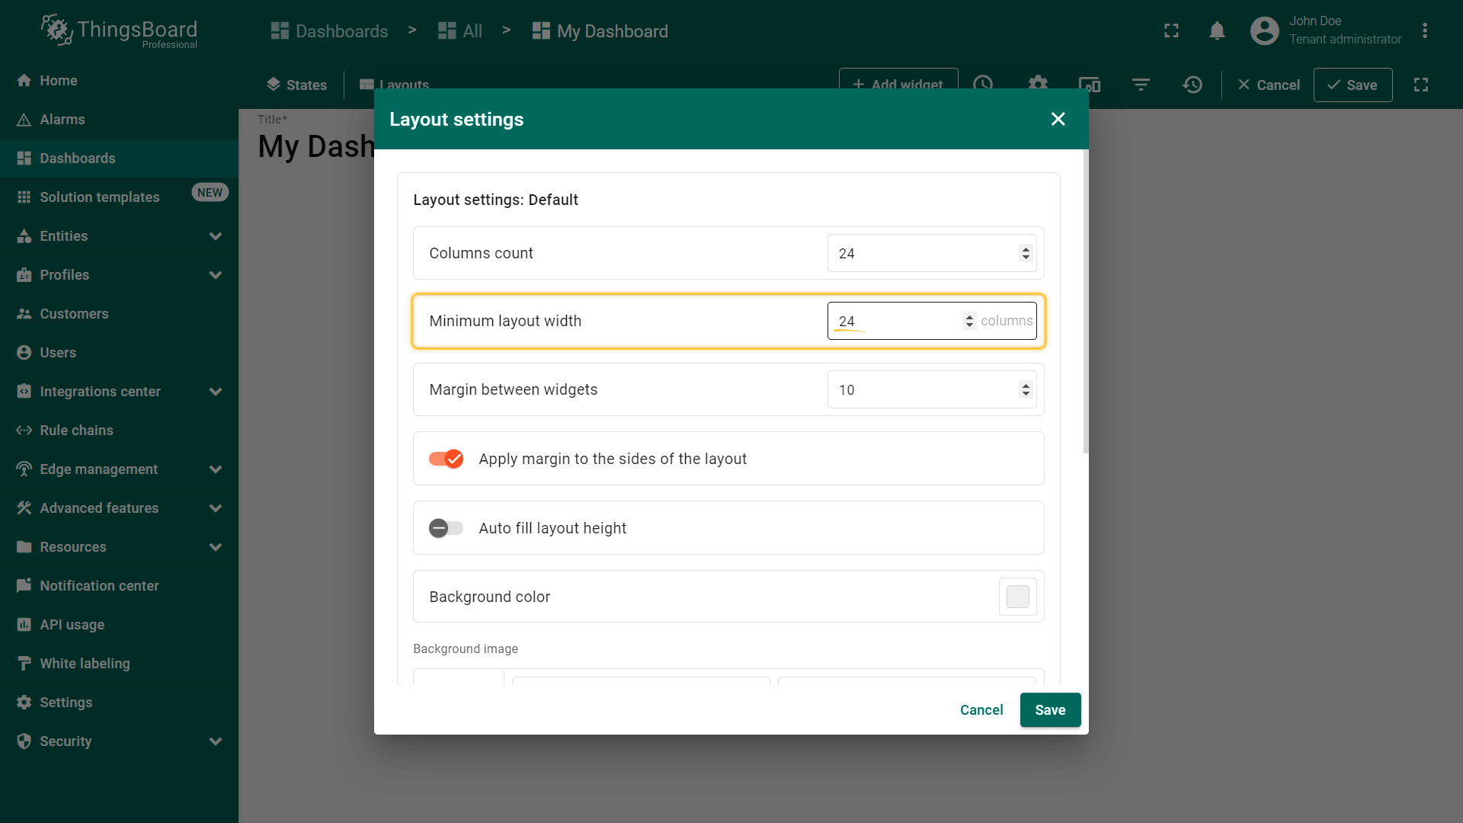Open the Alarms menu item
This screenshot has height=823, width=1463.
click(62, 120)
